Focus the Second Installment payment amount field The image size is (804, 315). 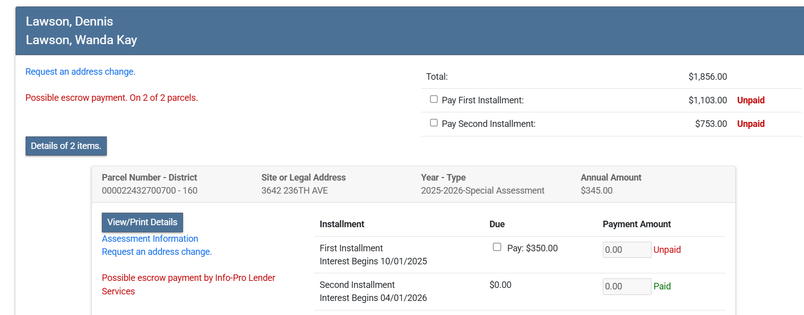(626, 286)
